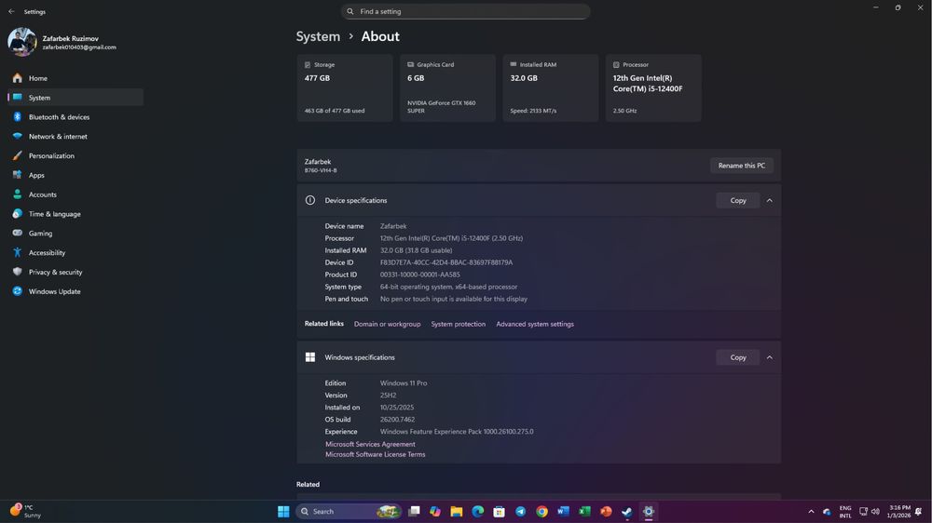The width and height of the screenshot is (932, 523).
Task: Click the Settings gear taskbar icon
Action: click(649, 511)
